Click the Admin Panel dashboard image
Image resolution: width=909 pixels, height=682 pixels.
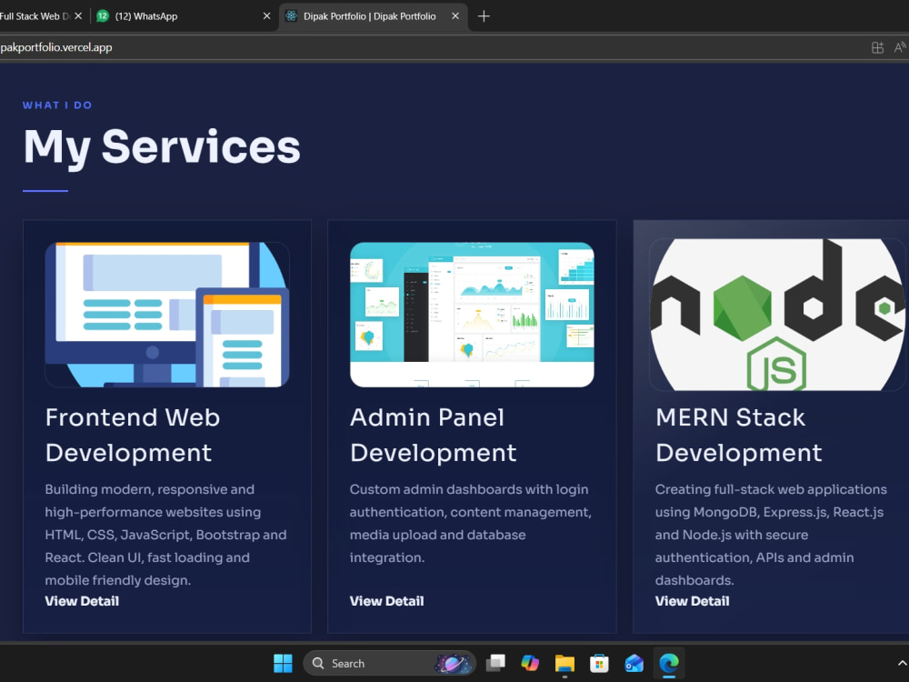point(472,315)
